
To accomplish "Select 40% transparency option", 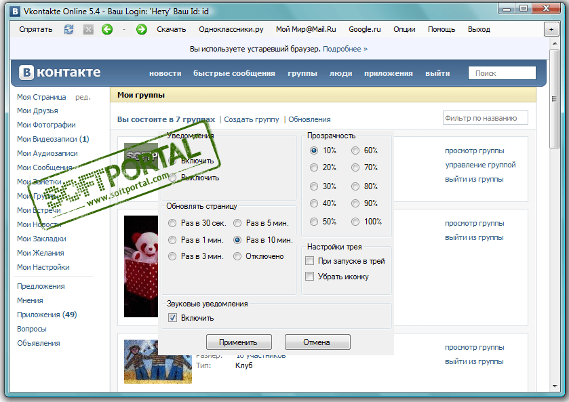I will pos(314,203).
